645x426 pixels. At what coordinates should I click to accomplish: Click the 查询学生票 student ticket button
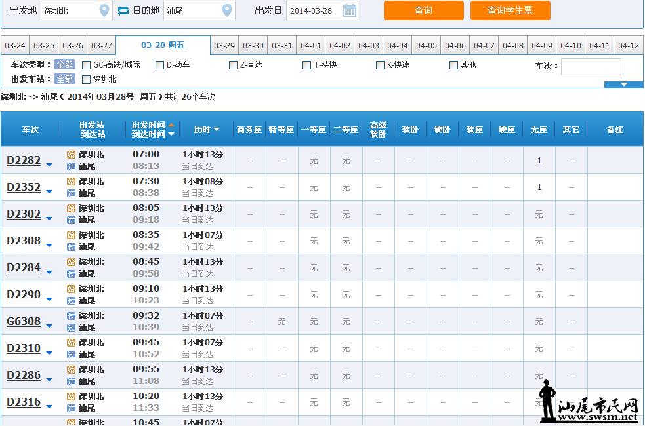pyautogui.click(x=510, y=11)
